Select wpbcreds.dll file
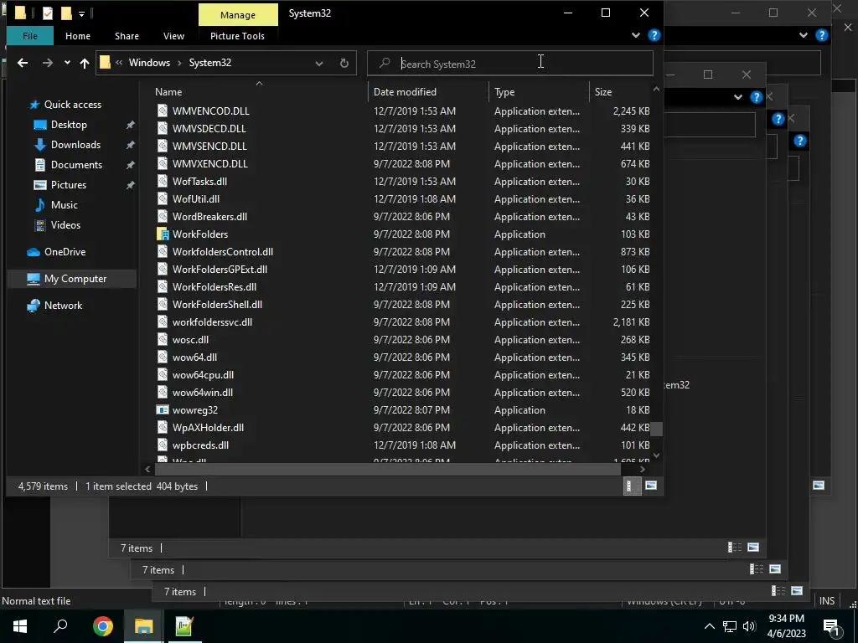Image resolution: width=858 pixels, height=643 pixels. click(200, 445)
